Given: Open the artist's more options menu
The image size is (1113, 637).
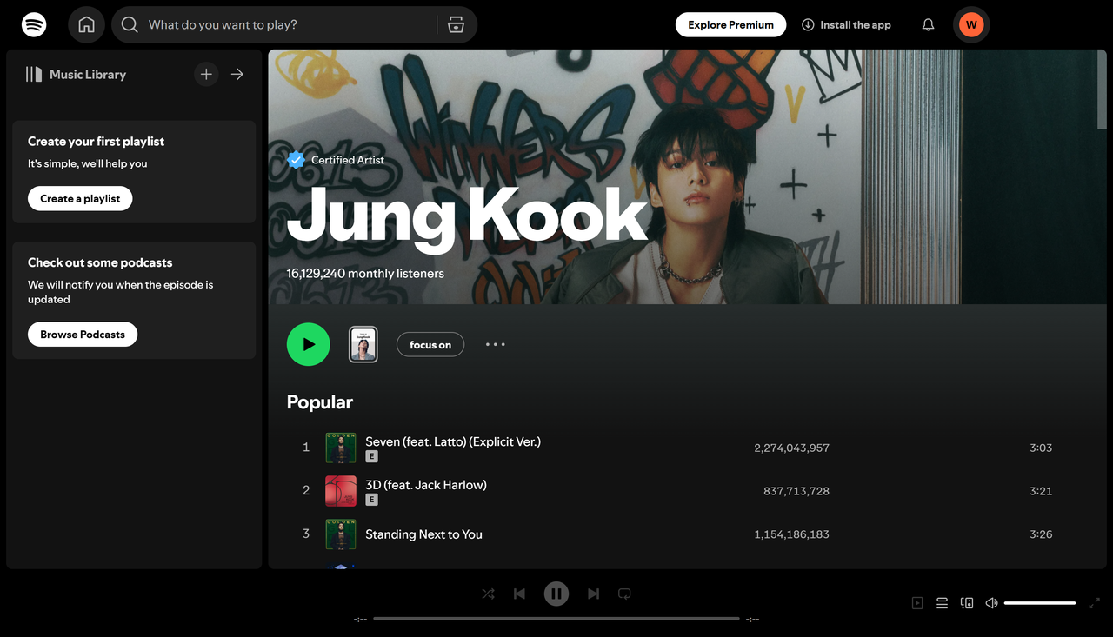Looking at the screenshot, I should pyautogui.click(x=495, y=344).
